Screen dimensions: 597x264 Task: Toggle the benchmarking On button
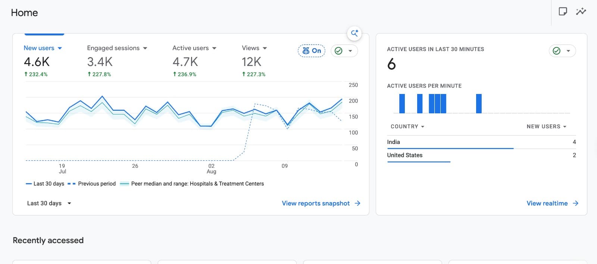312,51
